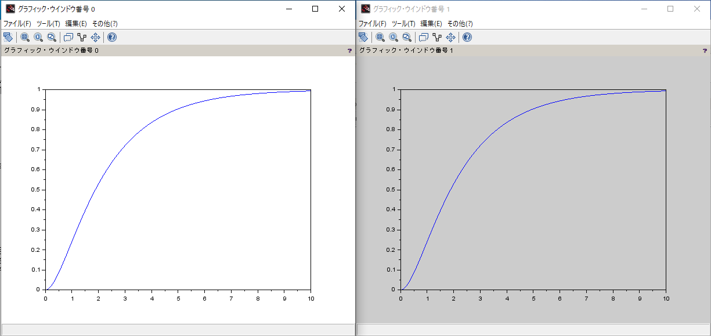Maximize graphic window 0

315,9
